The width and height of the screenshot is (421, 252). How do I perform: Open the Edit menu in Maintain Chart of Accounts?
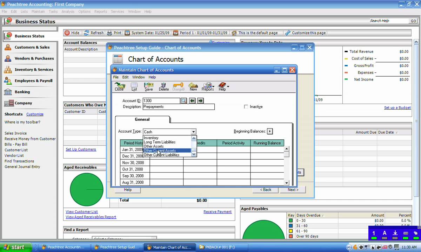point(125,77)
